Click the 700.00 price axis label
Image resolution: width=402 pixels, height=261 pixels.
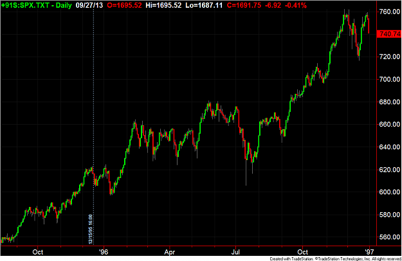click(390, 80)
